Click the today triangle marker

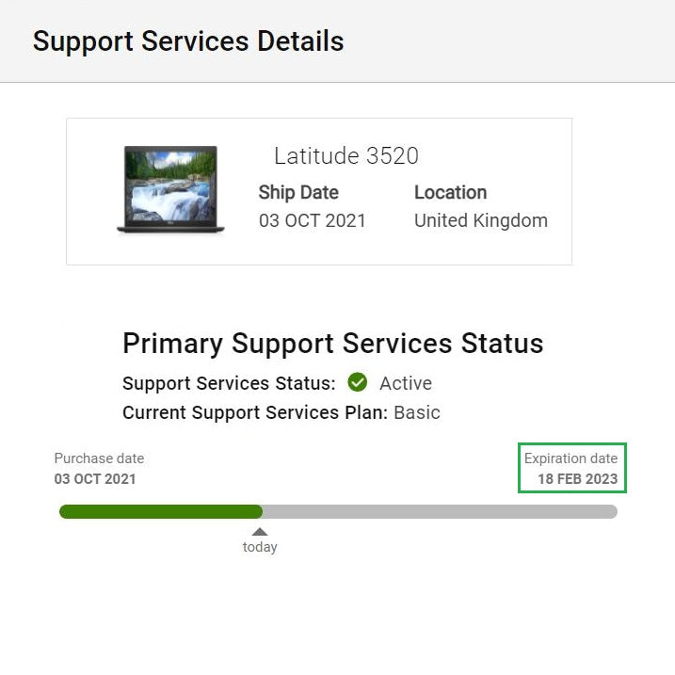click(260, 532)
